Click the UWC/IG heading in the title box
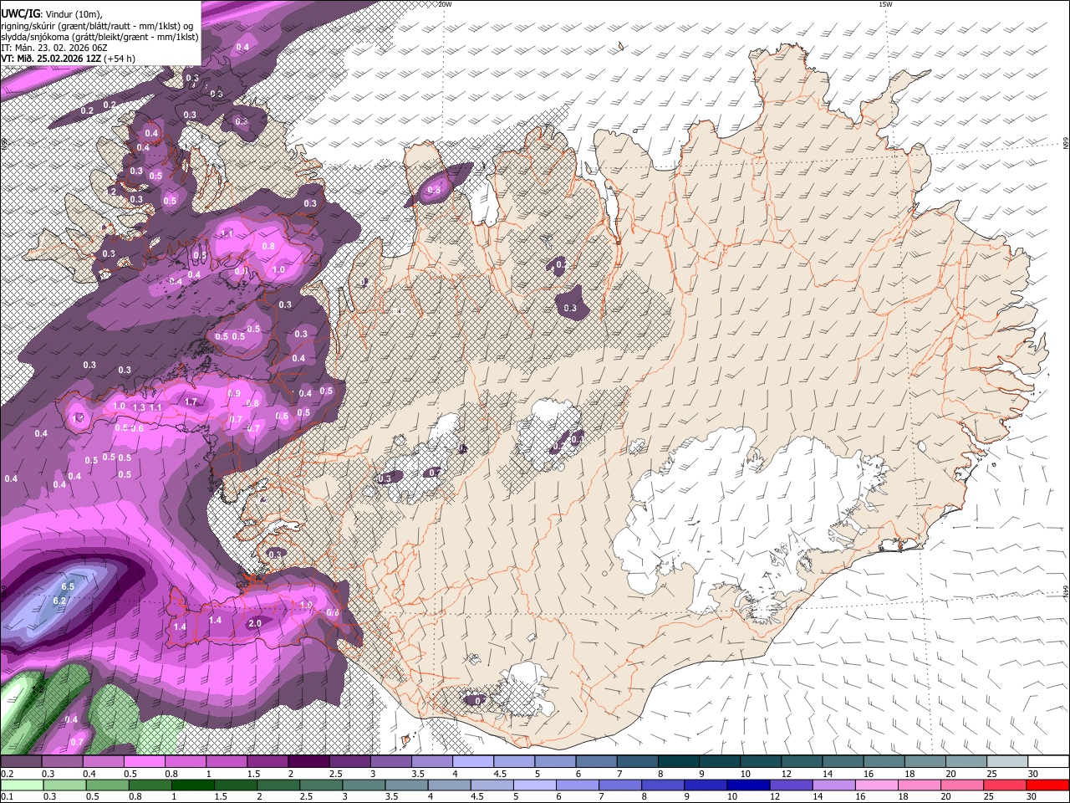The image size is (1070, 803). (21, 13)
